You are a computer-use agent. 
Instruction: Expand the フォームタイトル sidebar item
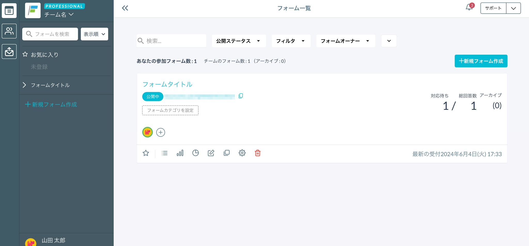click(24, 85)
